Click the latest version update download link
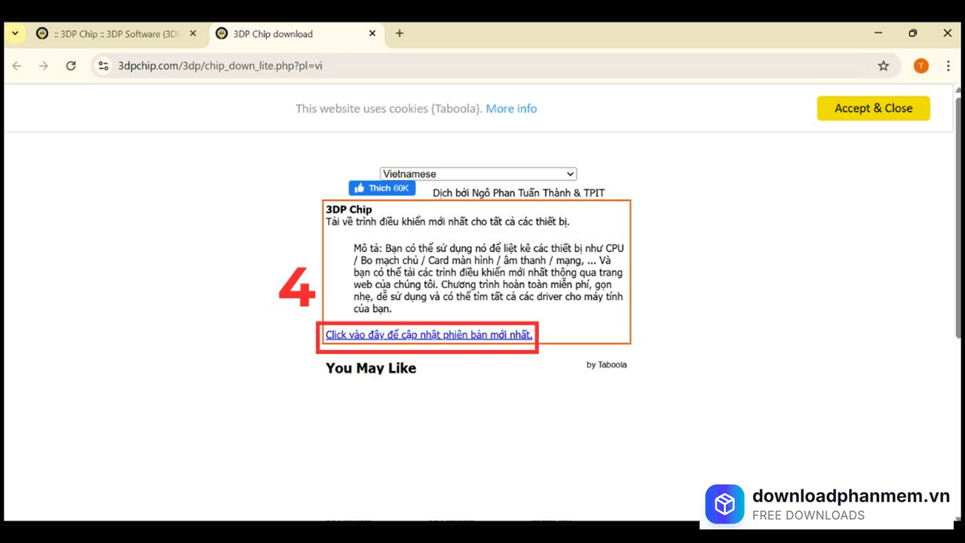This screenshot has height=543, width=965. tap(428, 335)
